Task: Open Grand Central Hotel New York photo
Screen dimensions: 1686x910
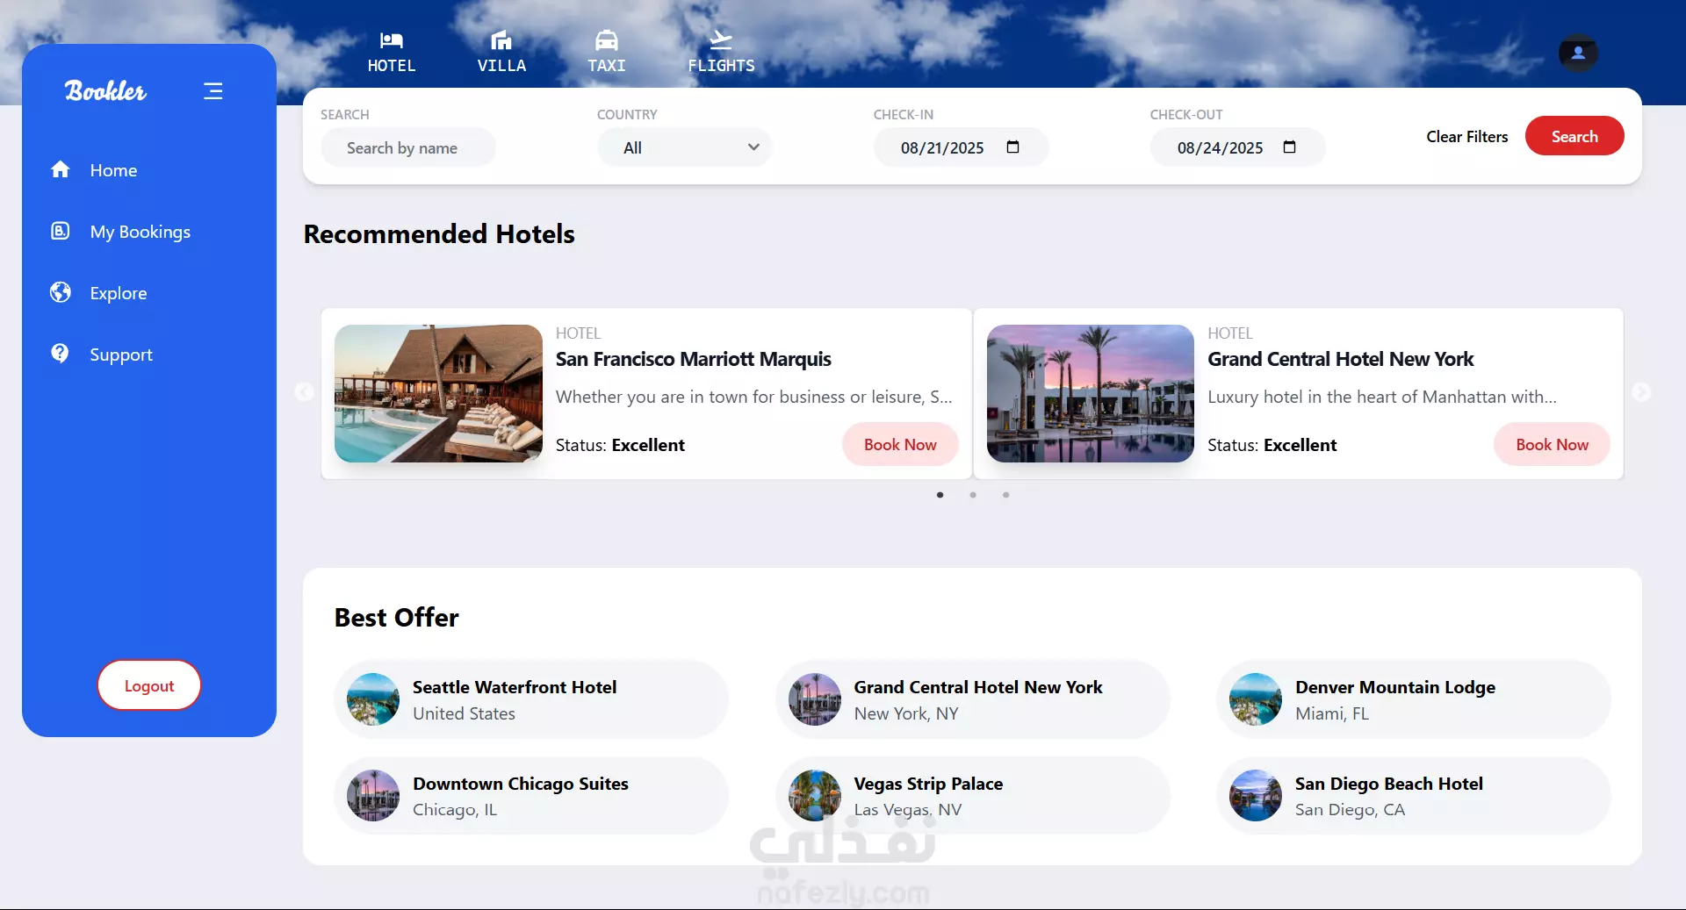Action: [x=1091, y=393]
